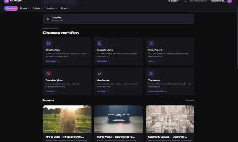Viewport: 238px width, 142px height.
Task: Expand the Create menu
Action: click(x=25, y=8)
